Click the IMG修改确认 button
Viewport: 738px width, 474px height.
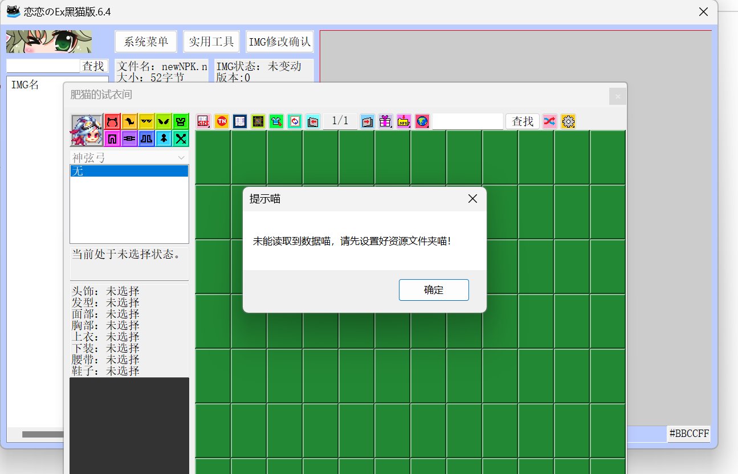point(280,42)
